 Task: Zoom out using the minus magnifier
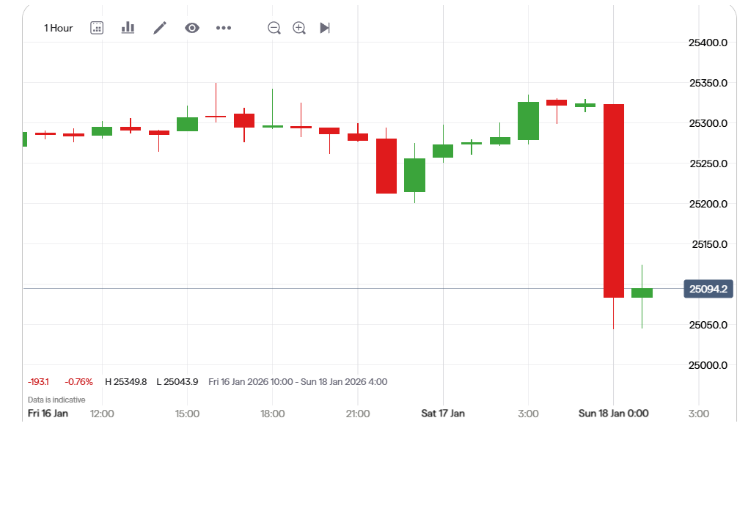tap(274, 28)
